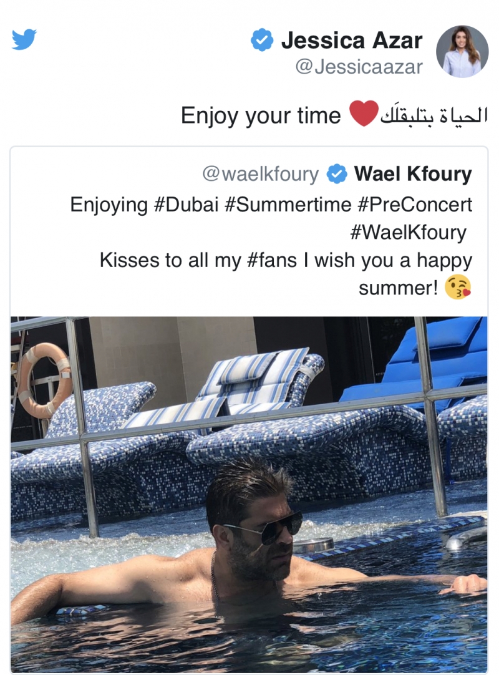
Task: Open Jessica Azar's profile picture
Action: click(x=462, y=52)
